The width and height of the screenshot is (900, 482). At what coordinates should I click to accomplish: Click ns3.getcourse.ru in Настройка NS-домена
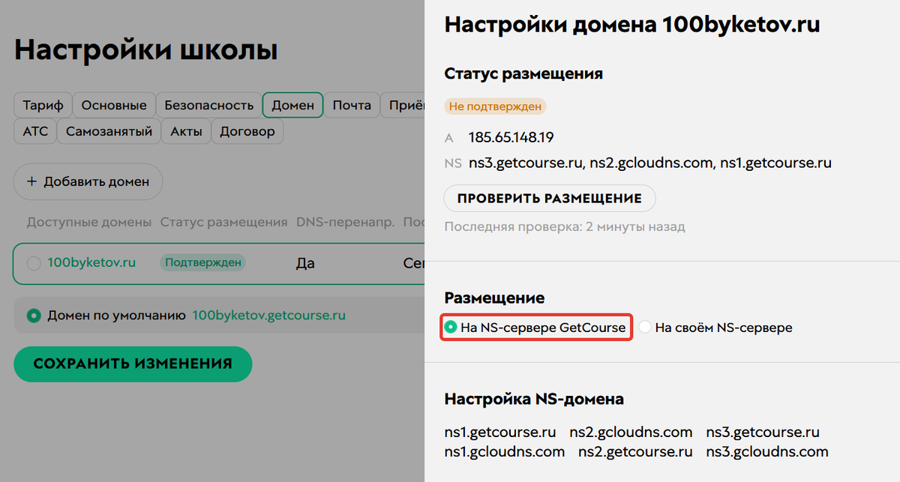(x=763, y=433)
